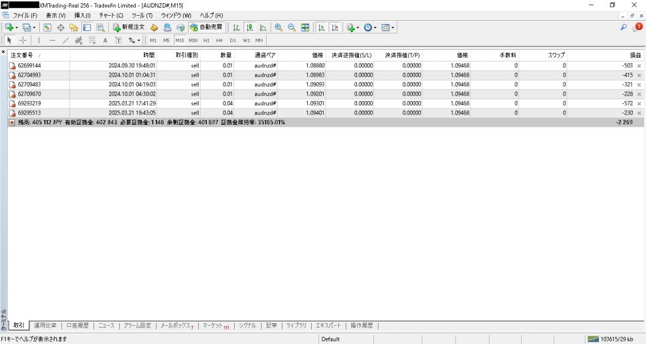646x344 pixels.
Task: Toggle the AutoTrading (自動売買) button
Action: pyautogui.click(x=206, y=28)
